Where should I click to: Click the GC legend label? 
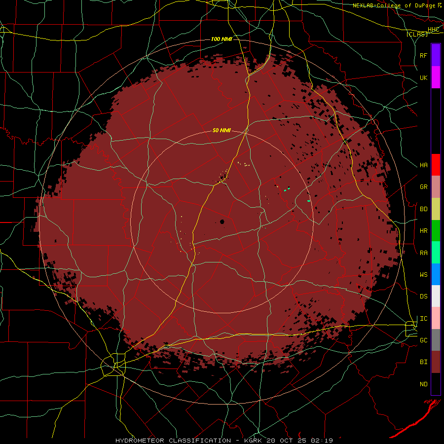pyautogui.click(x=424, y=340)
